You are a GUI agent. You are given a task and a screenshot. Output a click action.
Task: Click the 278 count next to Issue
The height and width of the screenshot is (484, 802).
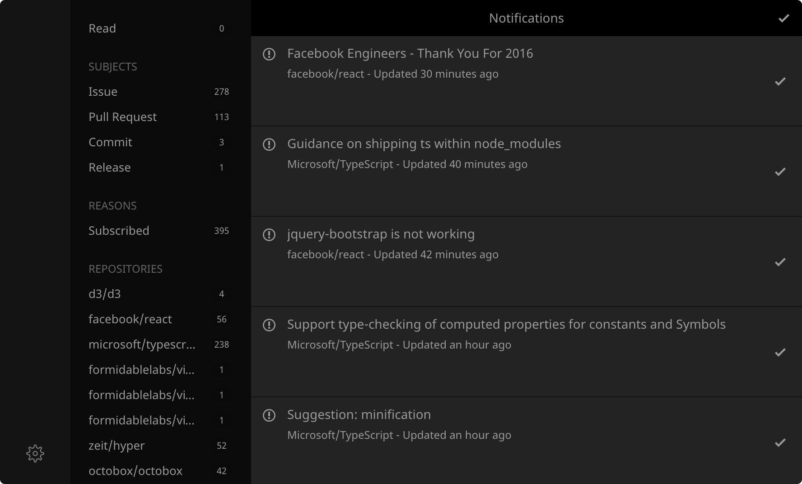pos(221,92)
